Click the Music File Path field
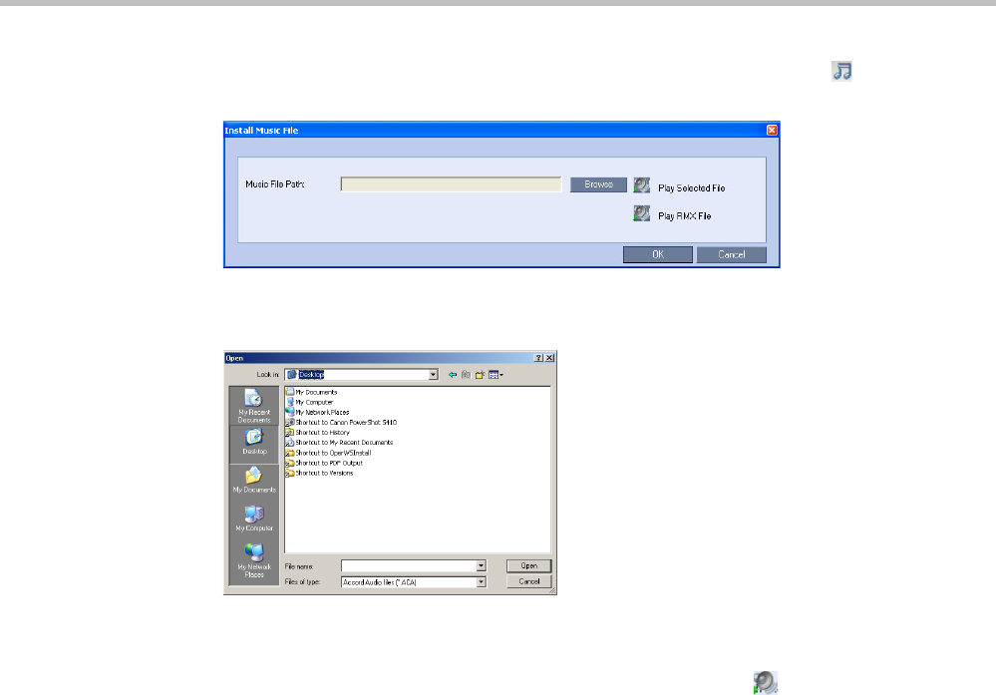This screenshot has width=996, height=695. 451,184
